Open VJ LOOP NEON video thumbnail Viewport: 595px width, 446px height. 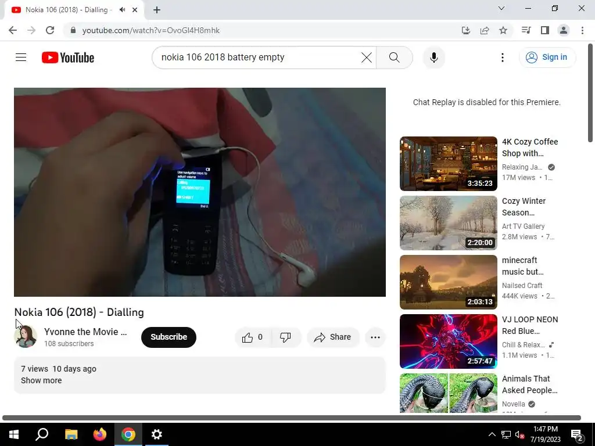click(x=448, y=341)
